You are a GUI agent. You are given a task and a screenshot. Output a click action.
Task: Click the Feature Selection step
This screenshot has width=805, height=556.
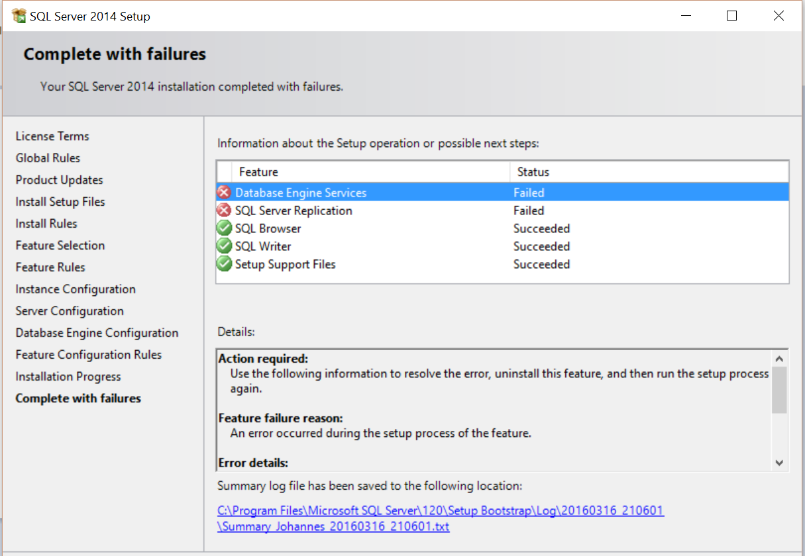coord(60,245)
